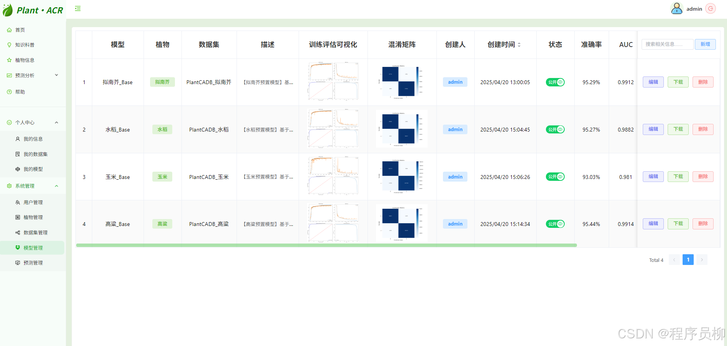Click the 高粱 plant tag
This screenshot has width=727, height=346.
tap(162, 224)
